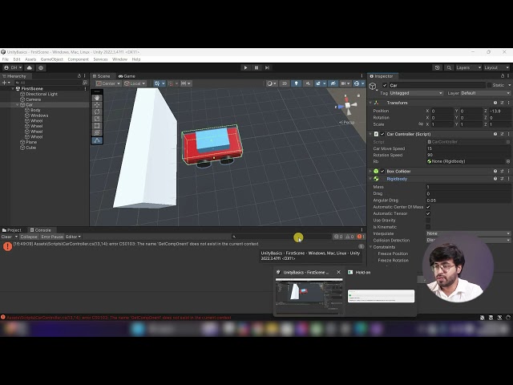Image resolution: width=513 pixels, height=385 pixels.
Task: Click the scene orientation gizmo
Action: point(347,105)
